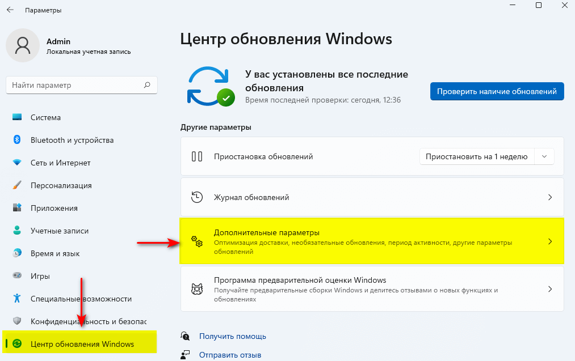Expand the Журнал обновлений chevron

[x=549, y=197]
